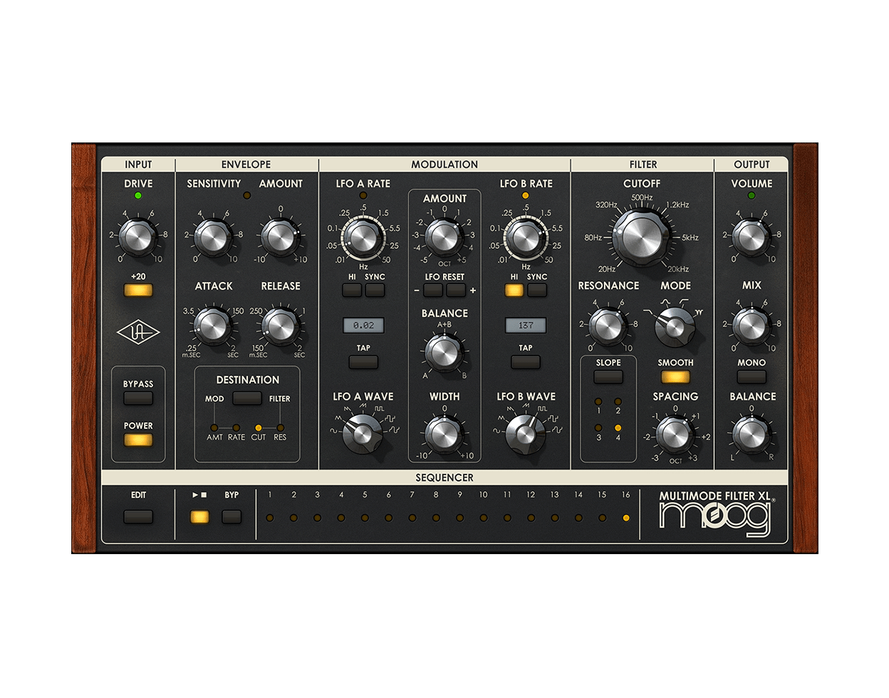Click the LFO B Rate knob
The height and width of the screenshot is (698, 889).
coord(525,237)
